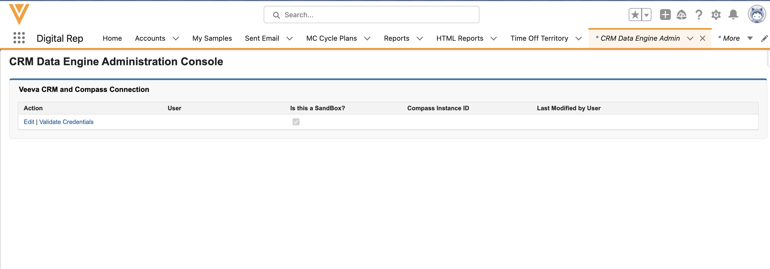This screenshot has height=269, width=770.
Task: Click the Favorites star icon
Action: [x=635, y=15]
